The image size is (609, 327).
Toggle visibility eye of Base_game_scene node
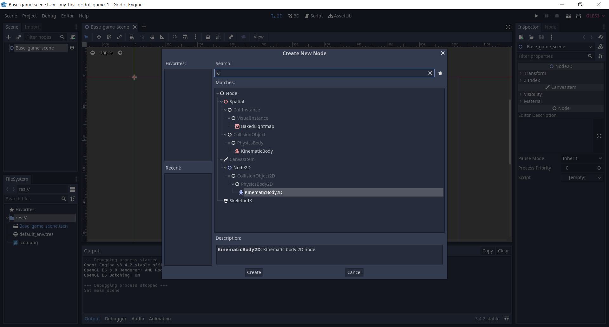pyautogui.click(x=72, y=48)
